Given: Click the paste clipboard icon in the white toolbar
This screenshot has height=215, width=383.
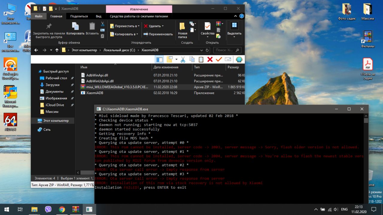Looking at the screenshot, I should (x=201, y=60).
